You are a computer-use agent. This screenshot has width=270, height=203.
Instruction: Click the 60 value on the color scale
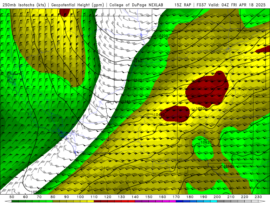point(26,197)
